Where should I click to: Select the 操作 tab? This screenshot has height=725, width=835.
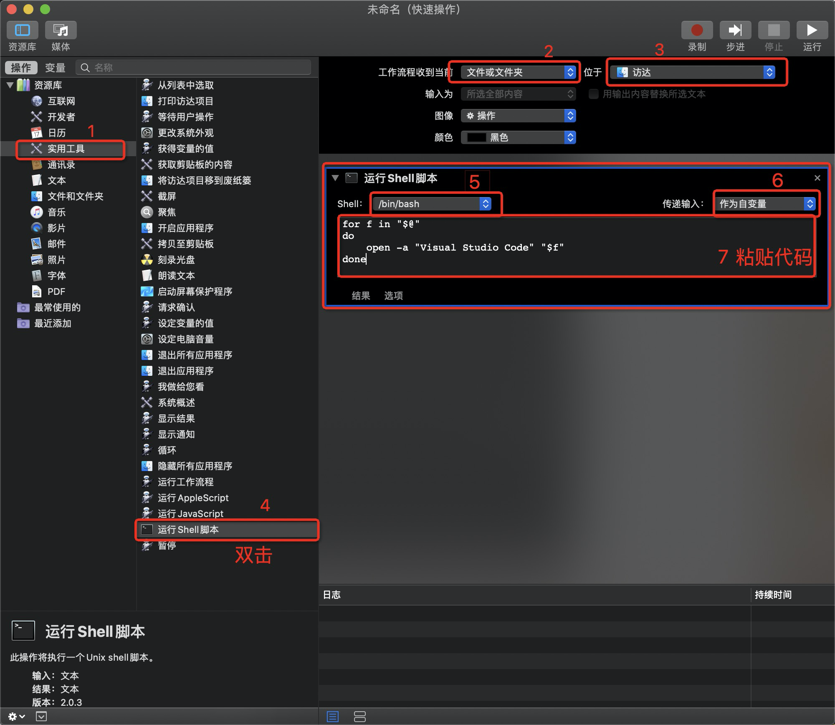21,68
